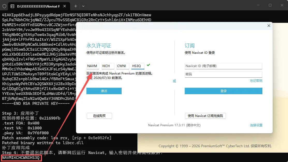Open 连接设置 connection settings link
Screen dimensions: 288x162
coord(256,125)
